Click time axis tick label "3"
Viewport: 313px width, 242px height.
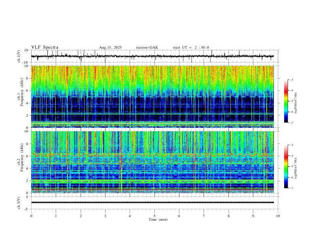(x=105, y=216)
